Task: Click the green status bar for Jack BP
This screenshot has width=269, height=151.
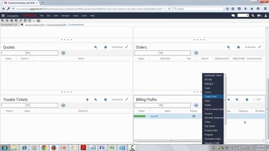Action: pyautogui.click(x=140, y=116)
